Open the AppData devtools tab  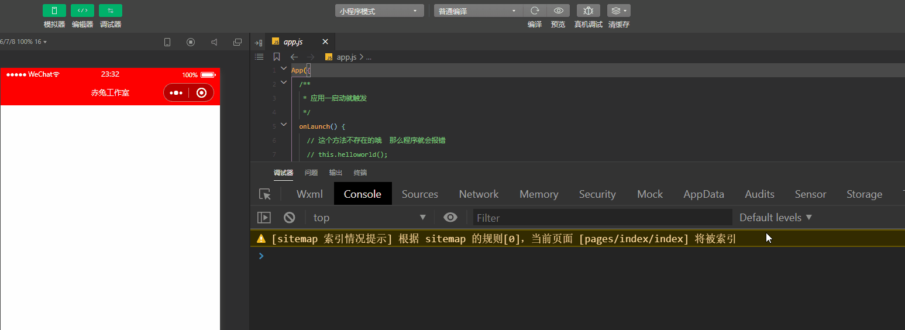pyautogui.click(x=704, y=194)
